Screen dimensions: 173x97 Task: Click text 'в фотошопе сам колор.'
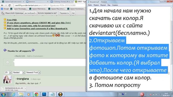120,78
